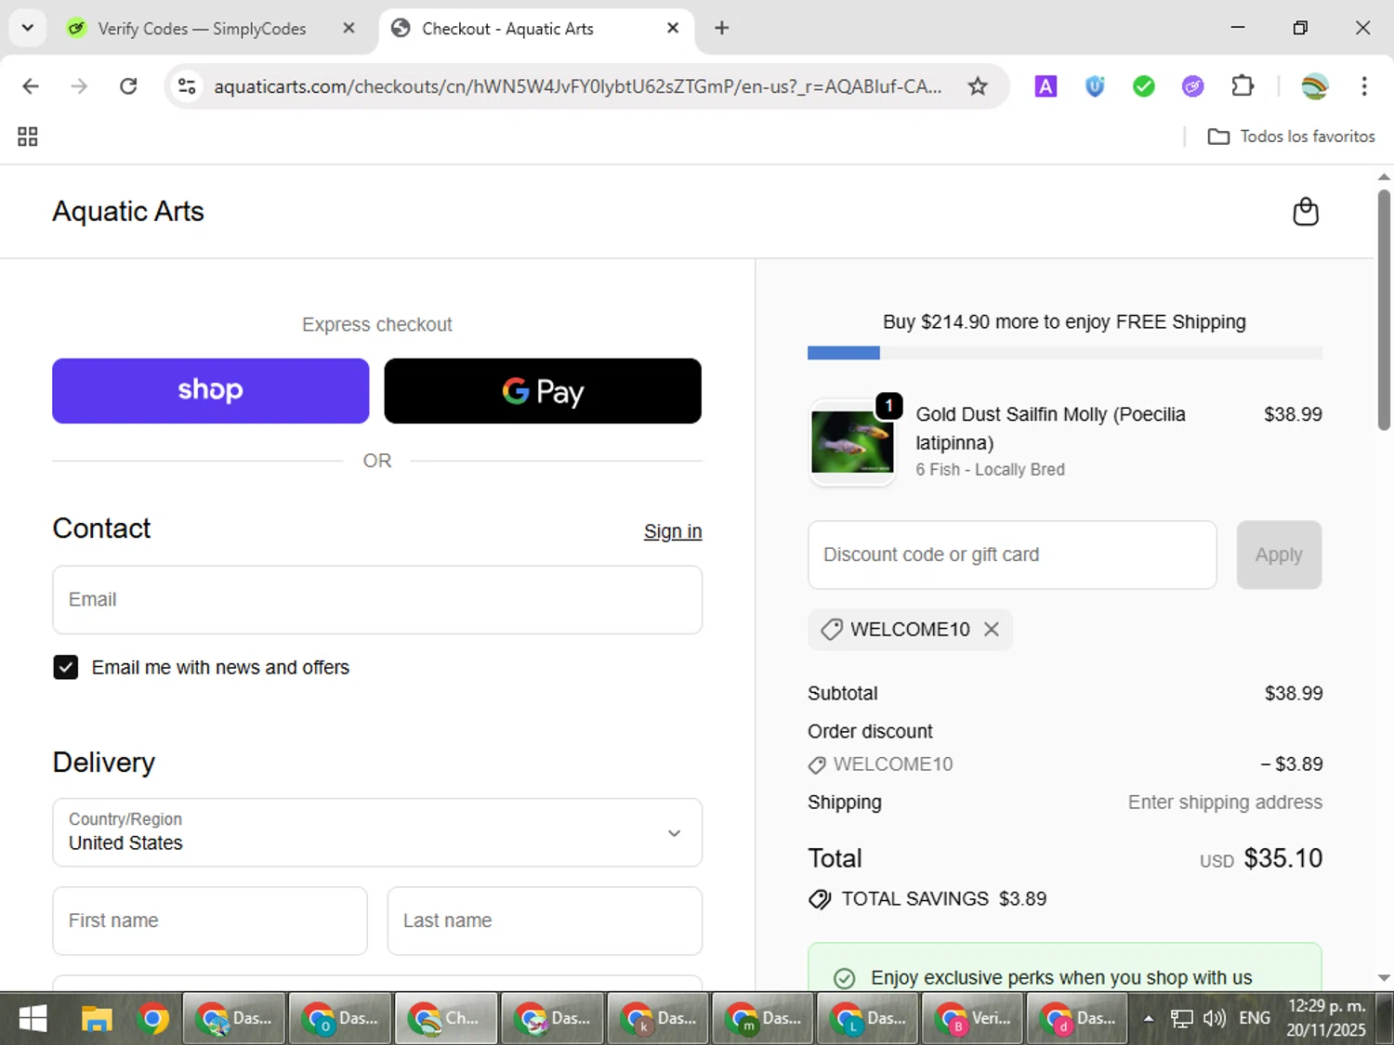
Task: Open the volume control icon
Action: [1214, 1019]
